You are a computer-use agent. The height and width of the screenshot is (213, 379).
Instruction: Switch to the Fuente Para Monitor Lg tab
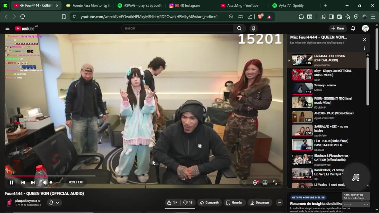pos(88,6)
